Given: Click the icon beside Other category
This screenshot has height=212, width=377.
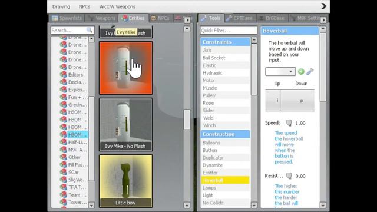Looking at the screenshot, I should coord(64,157).
